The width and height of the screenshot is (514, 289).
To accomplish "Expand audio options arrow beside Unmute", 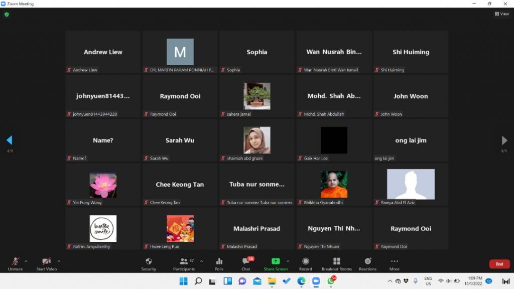I will 26,261.
